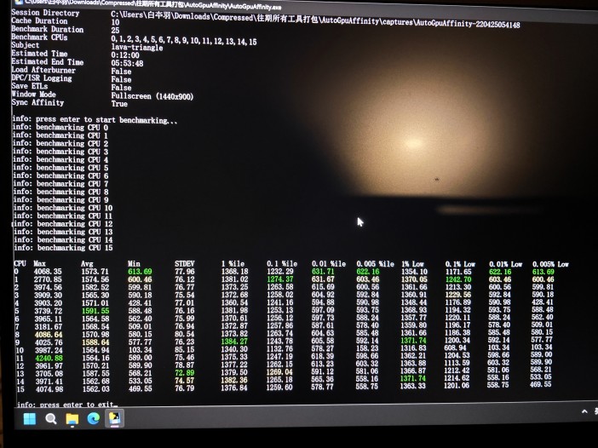Click the 0.01% Low column header

(x=506, y=264)
